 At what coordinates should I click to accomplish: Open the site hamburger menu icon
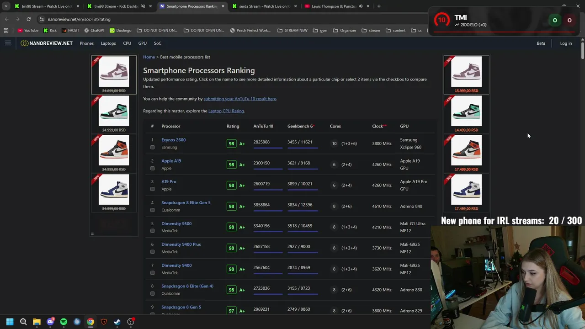click(8, 43)
